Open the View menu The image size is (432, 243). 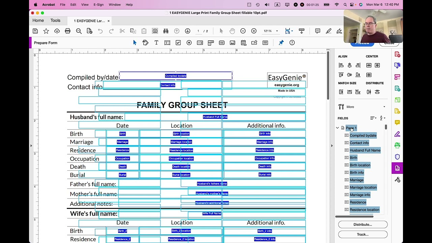85,5
